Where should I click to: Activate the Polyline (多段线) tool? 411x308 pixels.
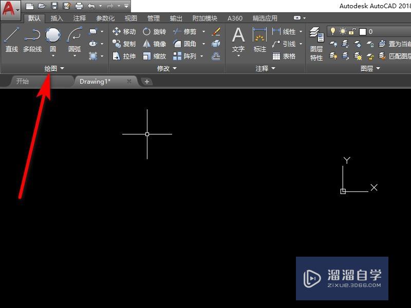point(32,36)
